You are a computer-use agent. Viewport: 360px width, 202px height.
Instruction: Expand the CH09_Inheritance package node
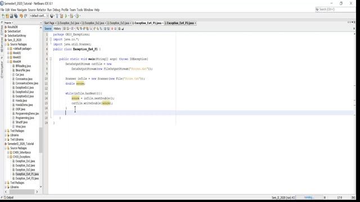(x=8, y=153)
